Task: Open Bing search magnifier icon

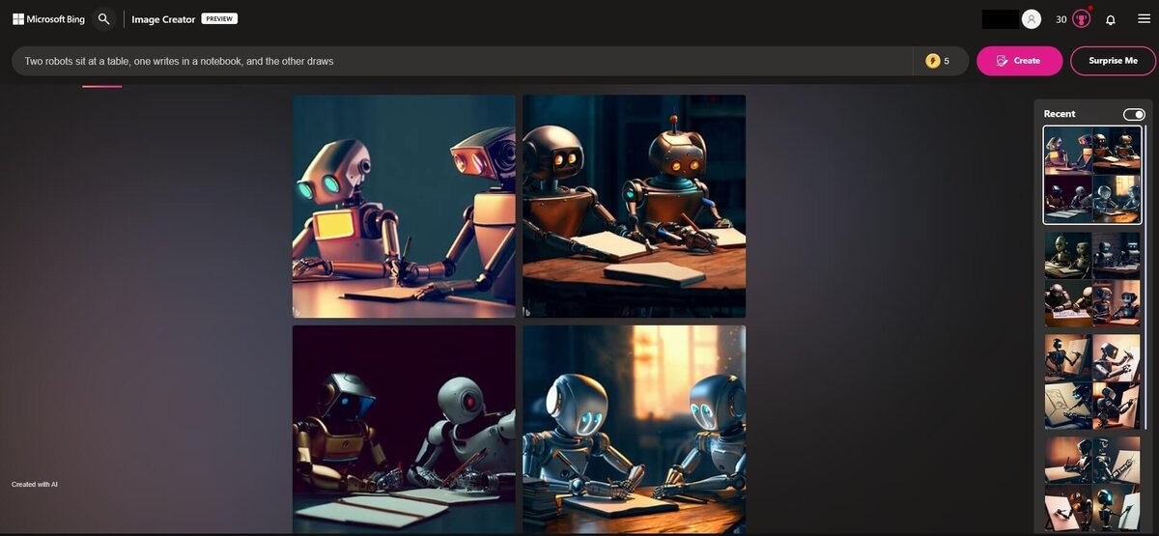Action: click(x=104, y=18)
